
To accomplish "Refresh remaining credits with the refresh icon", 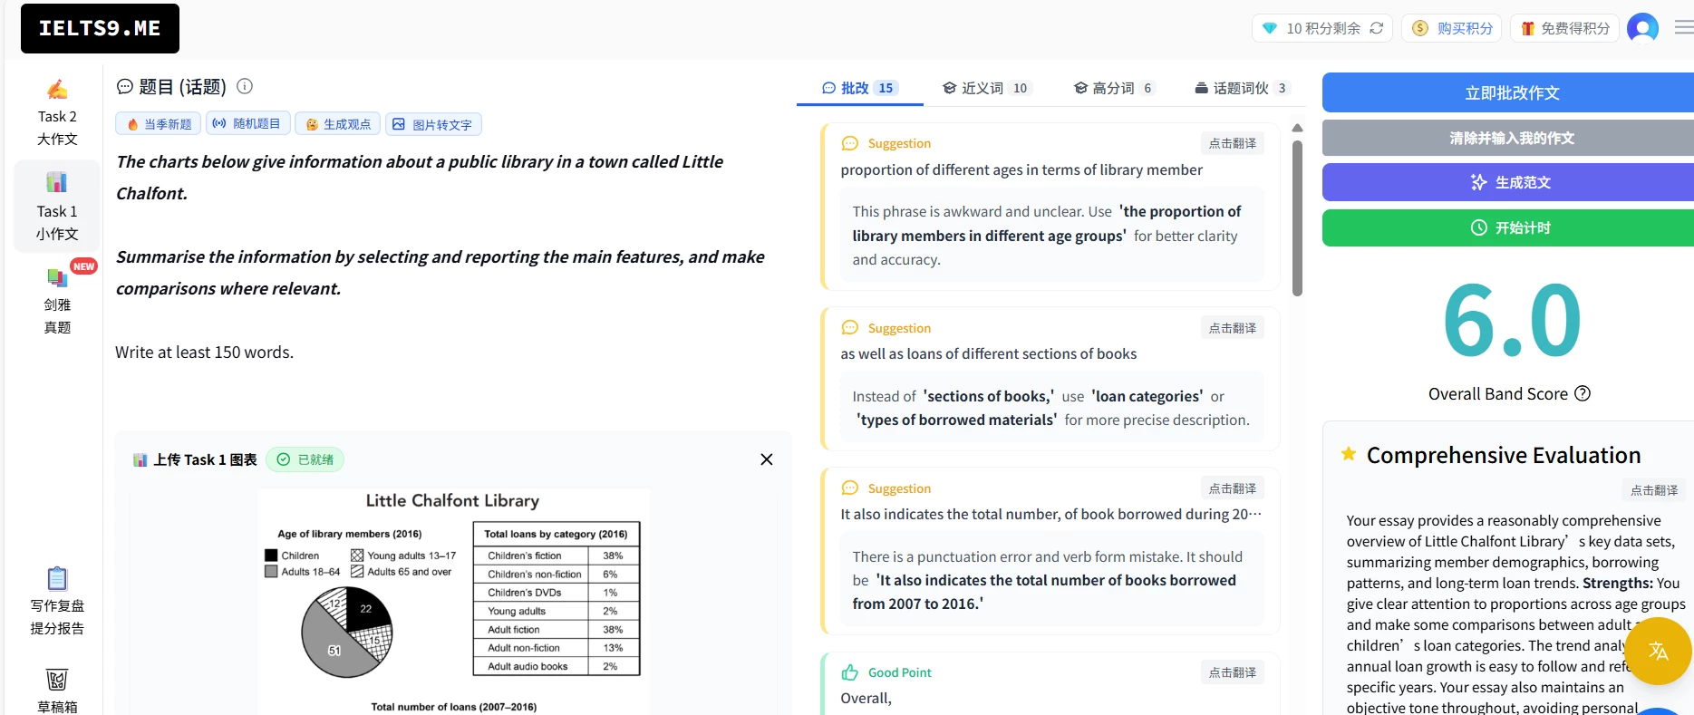I will (1376, 28).
